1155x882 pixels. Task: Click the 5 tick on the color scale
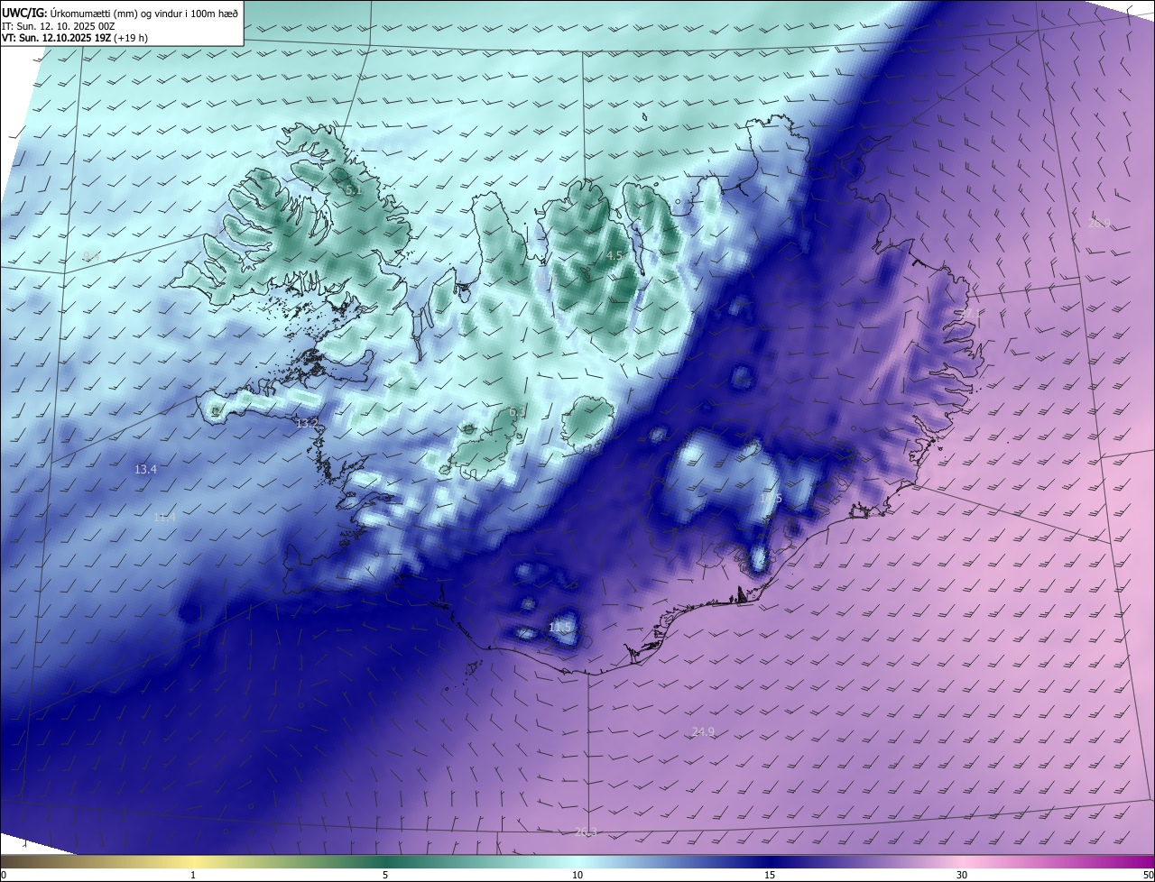tap(385, 876)
